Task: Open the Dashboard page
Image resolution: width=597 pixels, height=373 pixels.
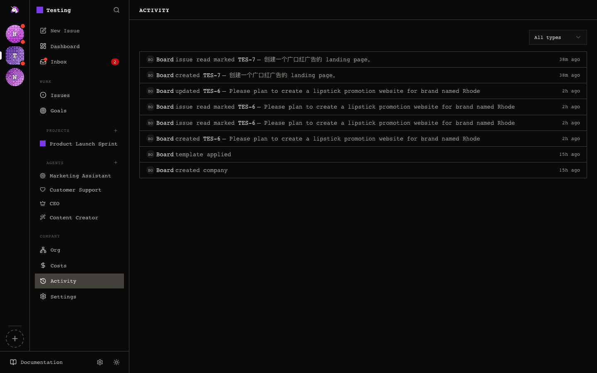Action: coord(65,46)
